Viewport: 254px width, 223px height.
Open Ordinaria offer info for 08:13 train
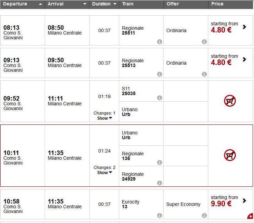click(204, 42)
